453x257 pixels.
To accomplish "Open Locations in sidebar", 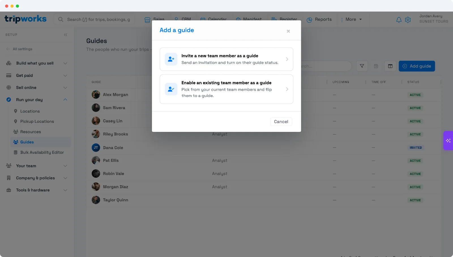I will (x=41, y=111).
